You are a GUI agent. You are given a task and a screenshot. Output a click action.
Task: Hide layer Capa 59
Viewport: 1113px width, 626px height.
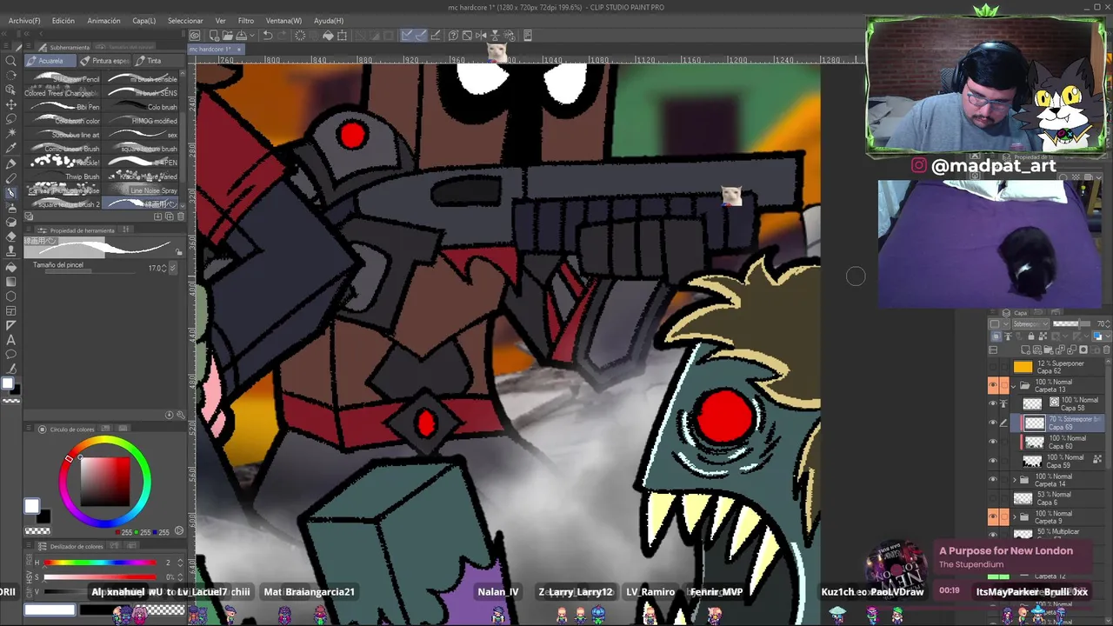pyautogui.click(x=993, y=461)
